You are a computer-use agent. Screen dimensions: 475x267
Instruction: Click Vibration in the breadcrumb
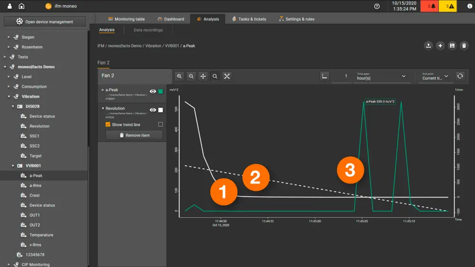153,46
